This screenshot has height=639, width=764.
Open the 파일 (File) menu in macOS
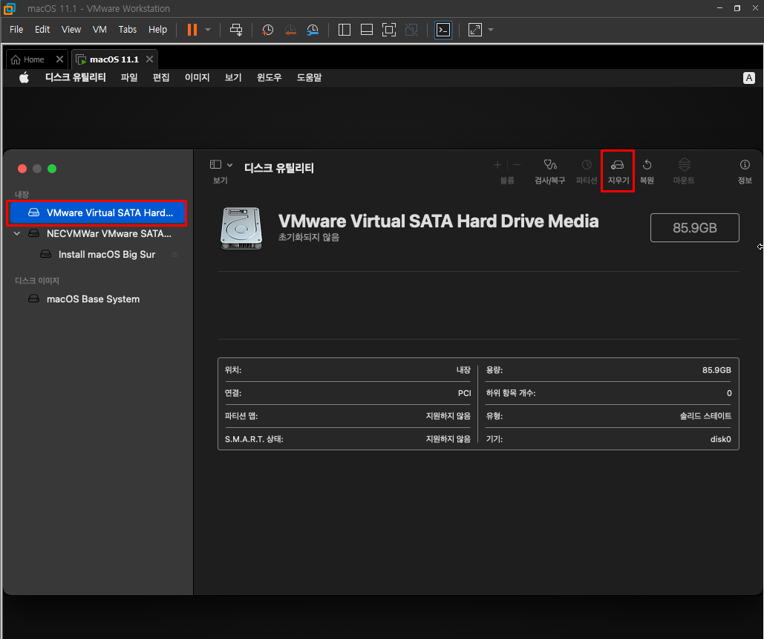(x=129, y=77)
